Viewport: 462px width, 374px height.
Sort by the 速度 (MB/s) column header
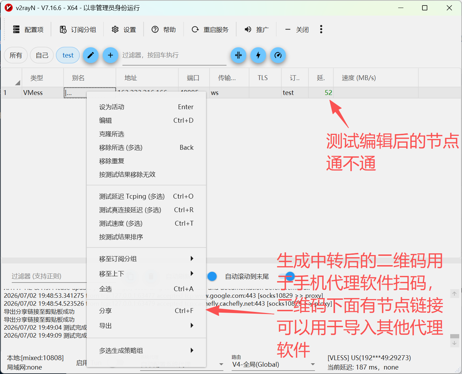pos(376,78)
